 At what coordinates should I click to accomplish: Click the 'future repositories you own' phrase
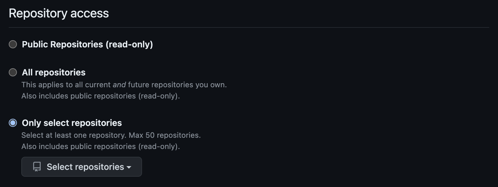click(x=177, y=85)
